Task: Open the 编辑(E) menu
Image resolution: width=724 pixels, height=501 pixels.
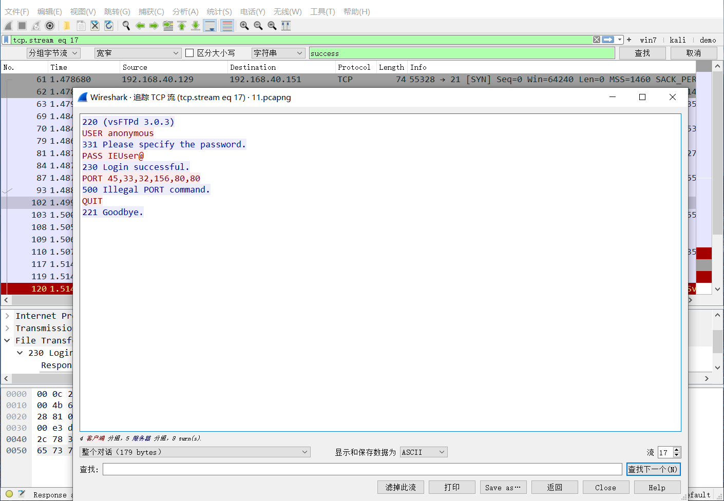Action: [x=50, y=11]
